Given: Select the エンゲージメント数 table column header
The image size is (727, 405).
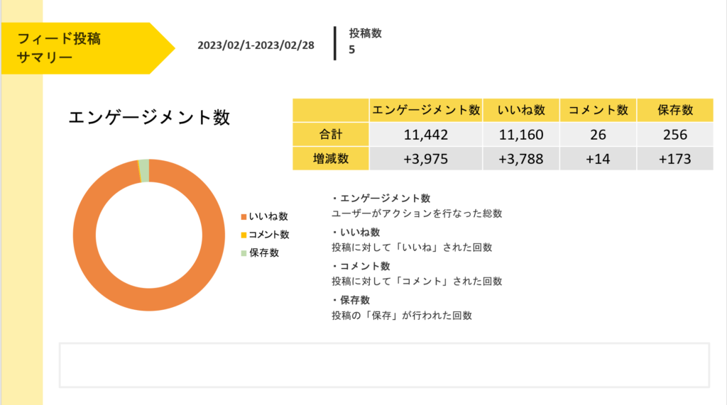Looking at the screenshot, I should pos(426,110).
